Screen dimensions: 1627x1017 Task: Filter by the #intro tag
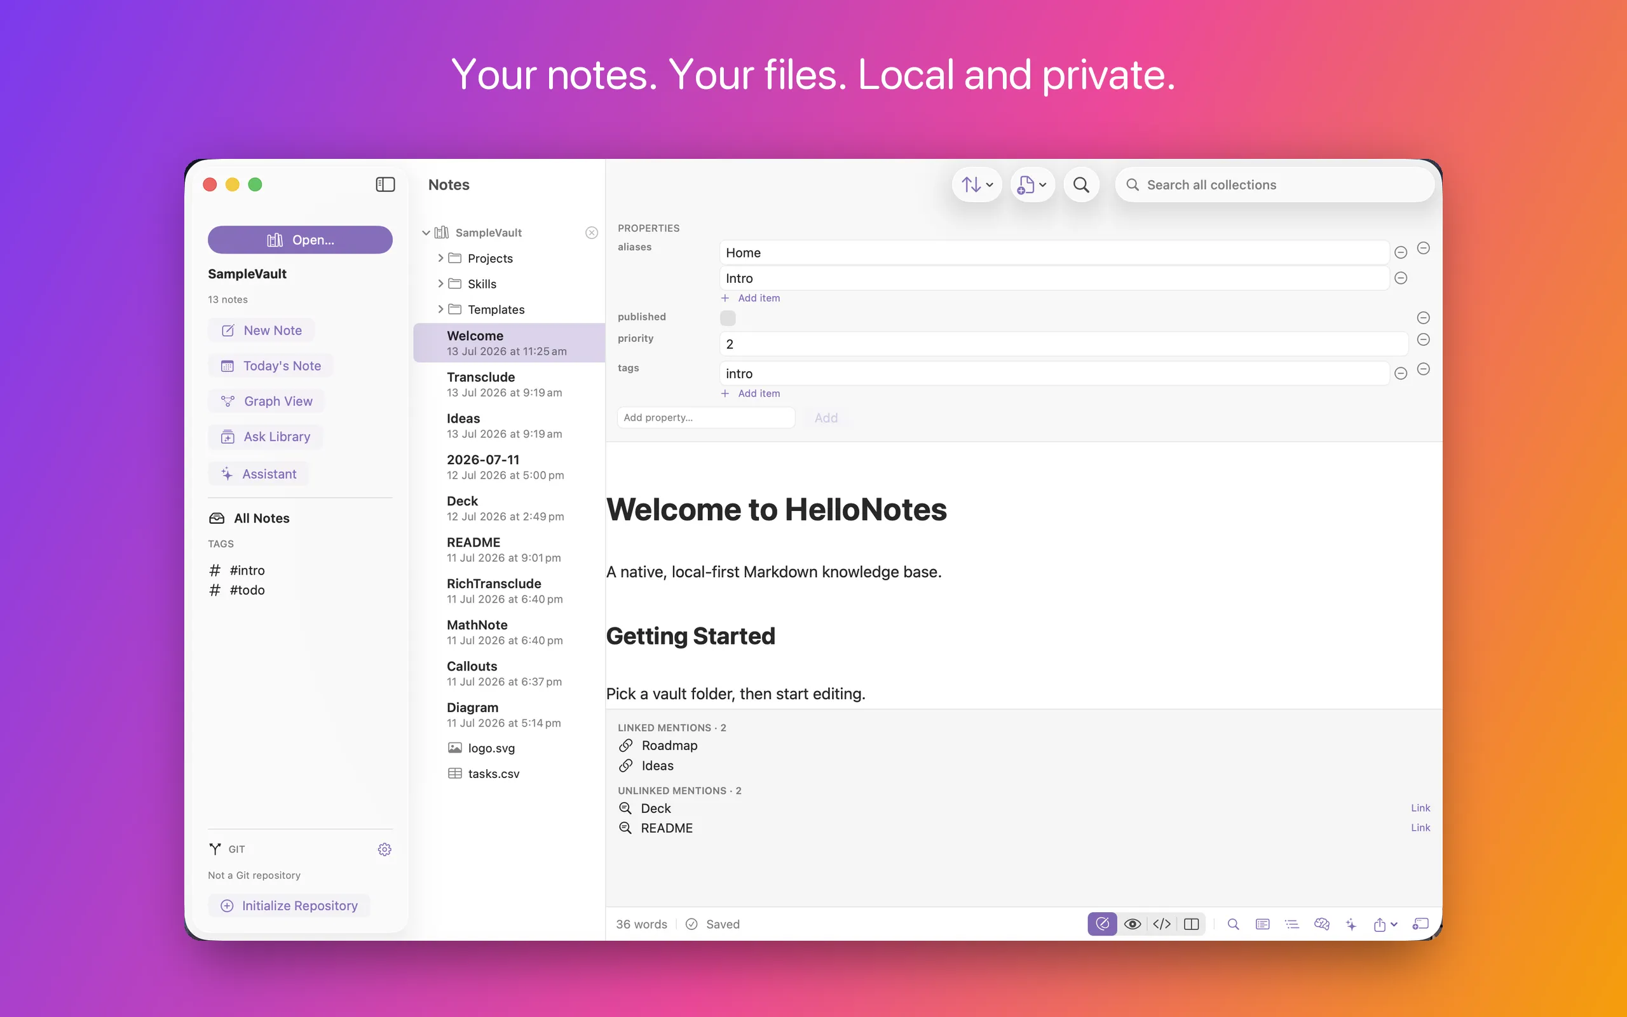[x=237, y=570]
